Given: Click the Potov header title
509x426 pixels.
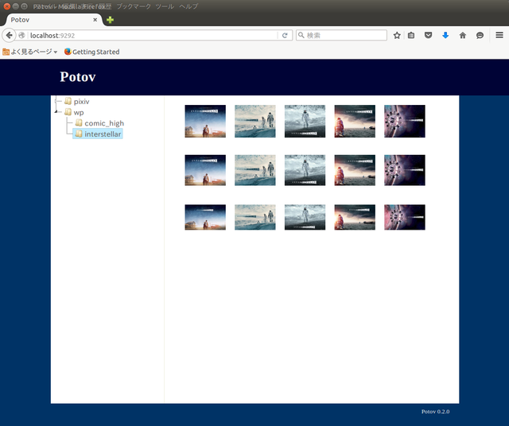Looking at the screenshot, I should point(78,77).
